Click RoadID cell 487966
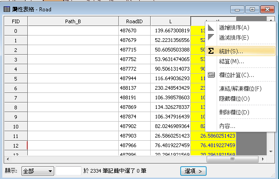 pyautogui.click(x=134, y=145)
